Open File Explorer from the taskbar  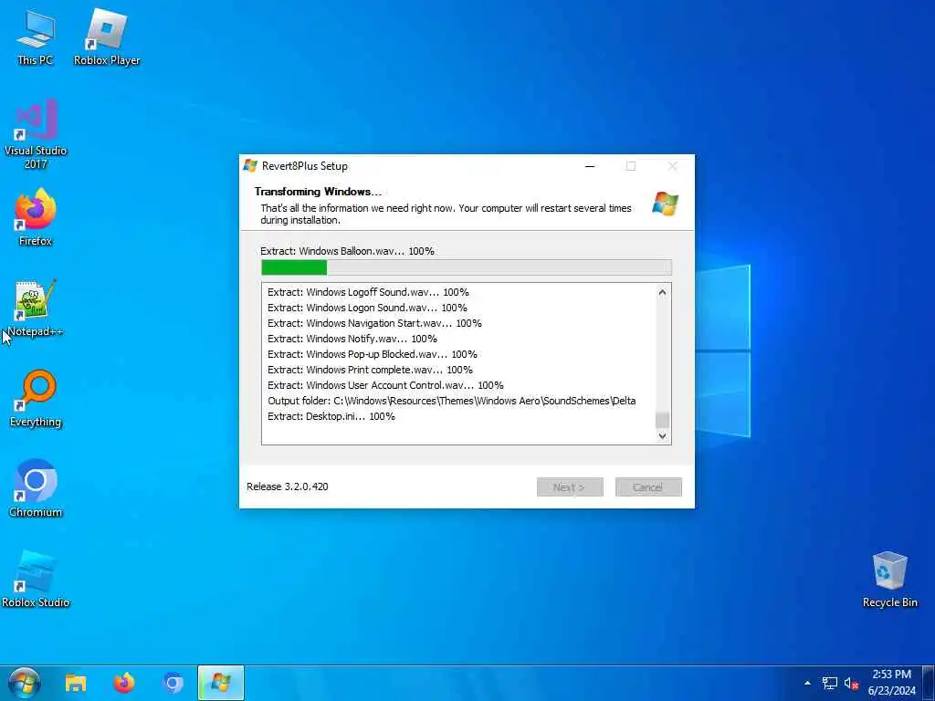pos(76,683)
